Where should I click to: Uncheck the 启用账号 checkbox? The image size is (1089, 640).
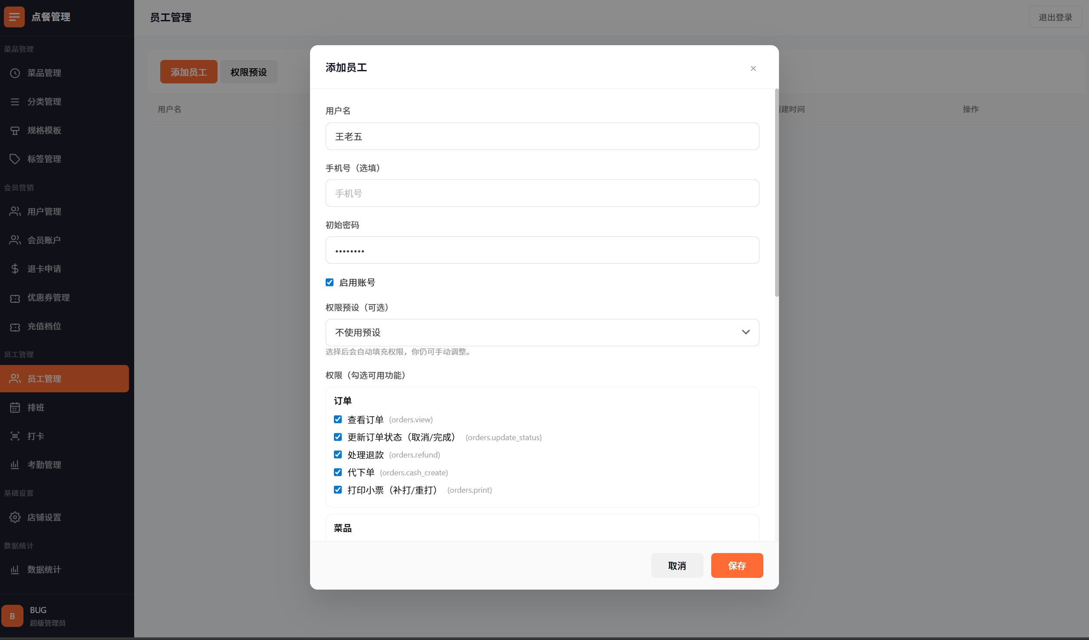click(330, 282)
